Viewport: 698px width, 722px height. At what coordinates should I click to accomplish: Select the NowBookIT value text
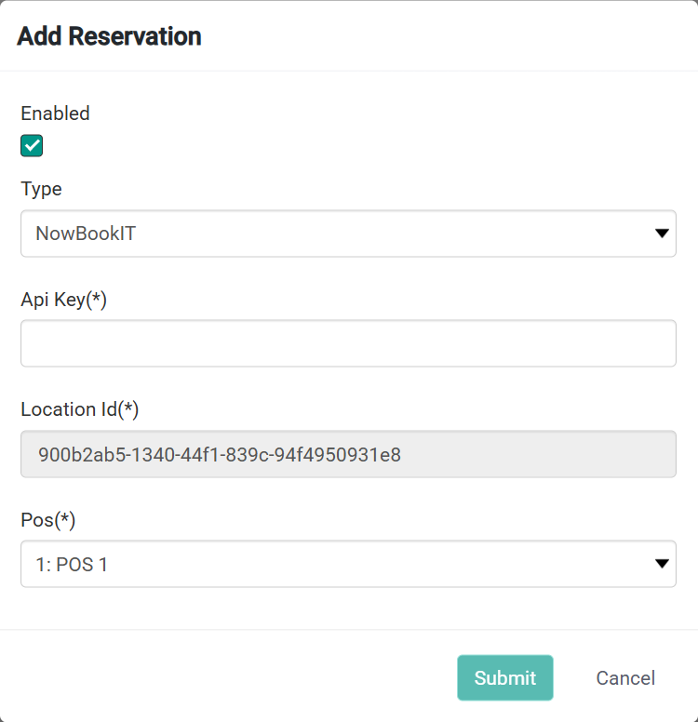[x=86, y=234]
